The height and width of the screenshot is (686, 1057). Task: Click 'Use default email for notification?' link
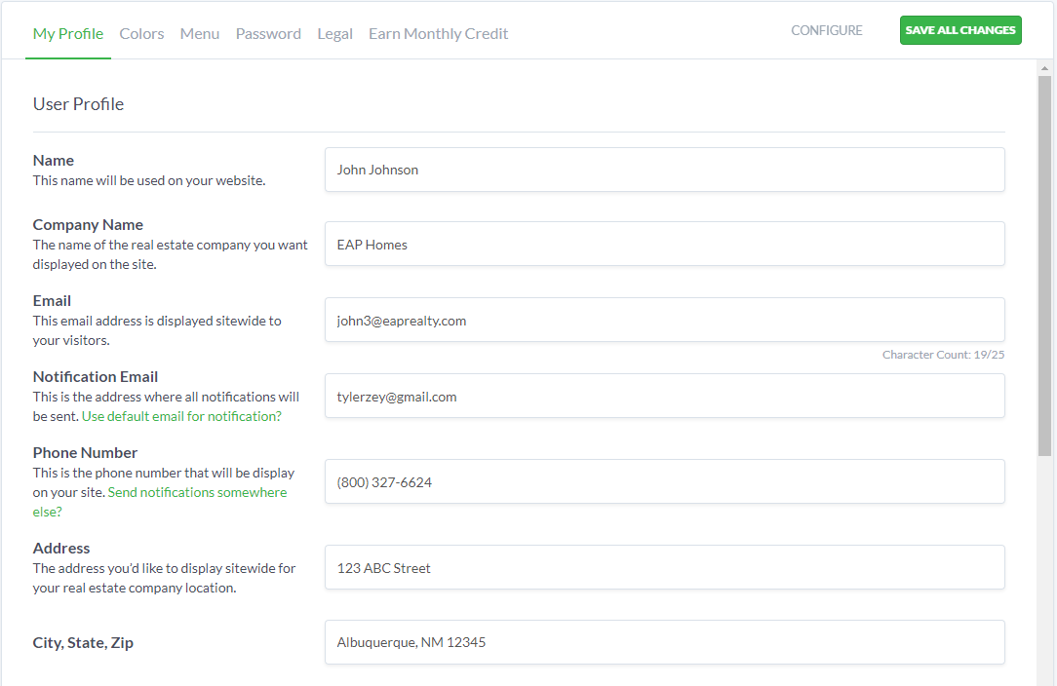click(x=181, y=416)
